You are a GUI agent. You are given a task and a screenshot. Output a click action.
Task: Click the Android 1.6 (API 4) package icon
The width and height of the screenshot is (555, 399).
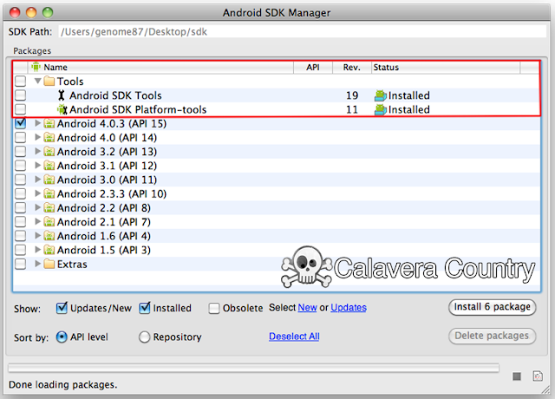click(49, 236)
